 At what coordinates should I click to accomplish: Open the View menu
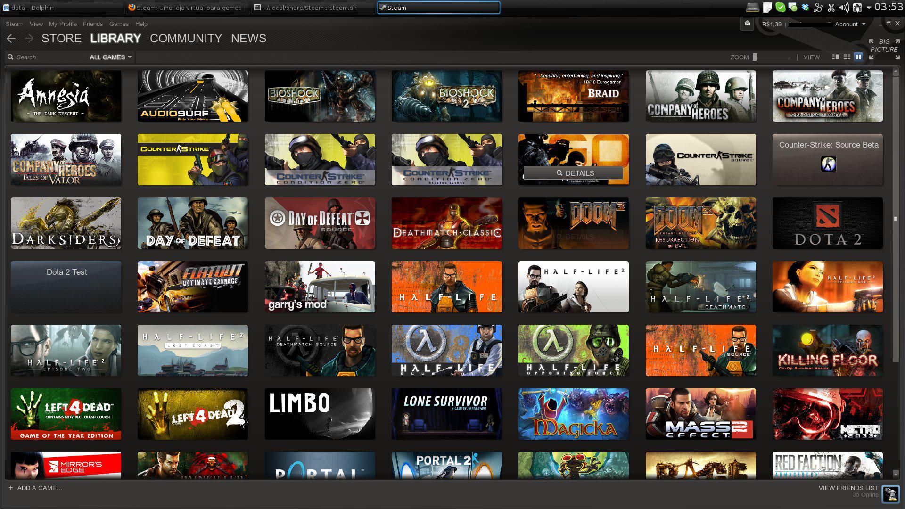(36, 24)
